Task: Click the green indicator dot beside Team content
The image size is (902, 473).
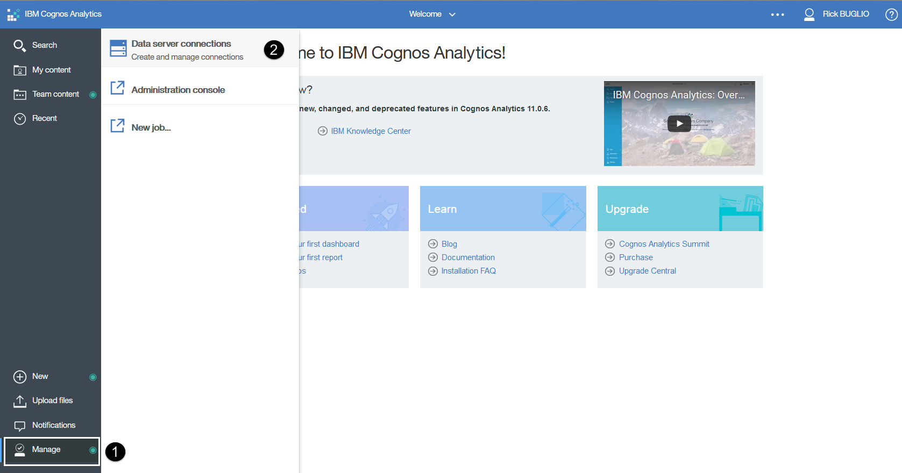Action: pos(93,95)
